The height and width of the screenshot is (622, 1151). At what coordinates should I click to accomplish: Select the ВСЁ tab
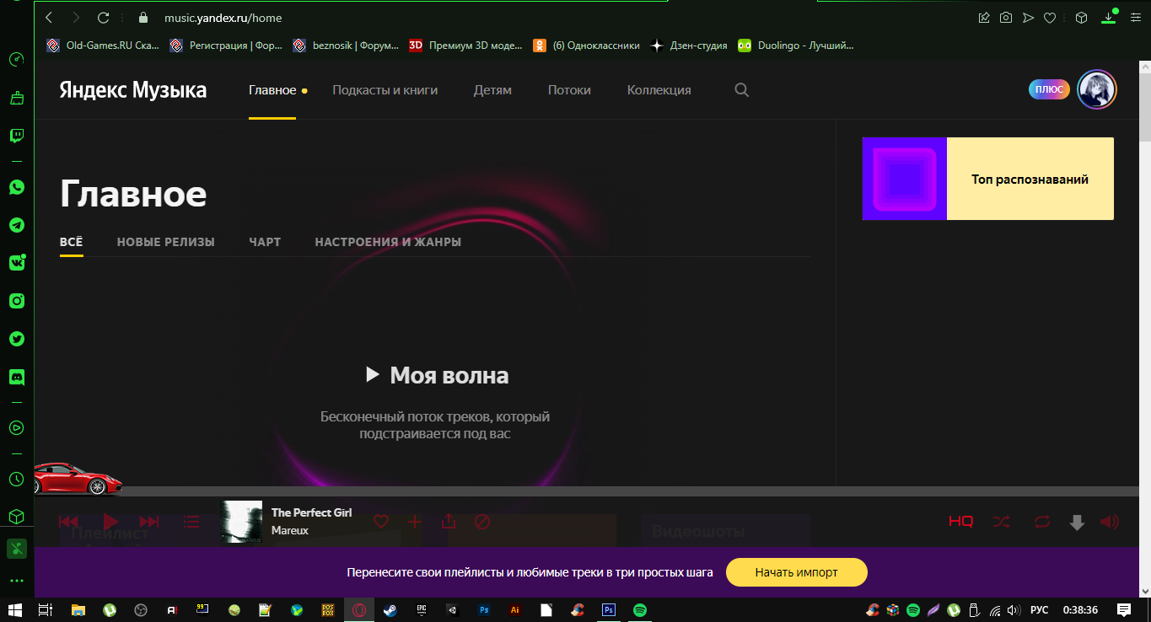click(72, 242)
